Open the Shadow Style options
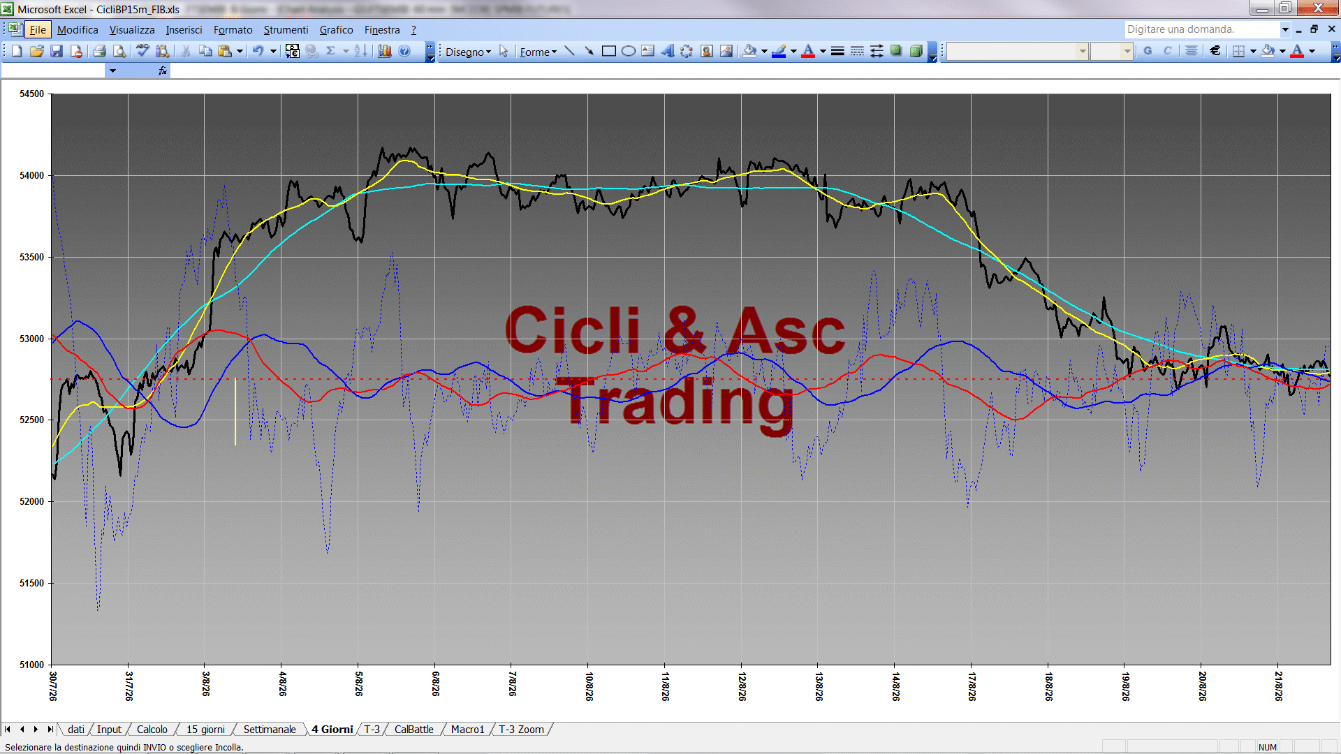Viewport: 1341px width, 754px height. click(896, 51)
